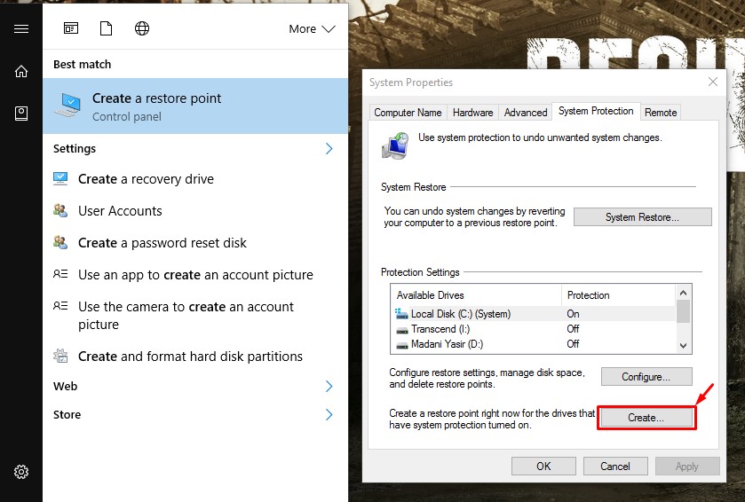Switch to the Remote tab
The image size is (745, 502).
click(661, 113)
